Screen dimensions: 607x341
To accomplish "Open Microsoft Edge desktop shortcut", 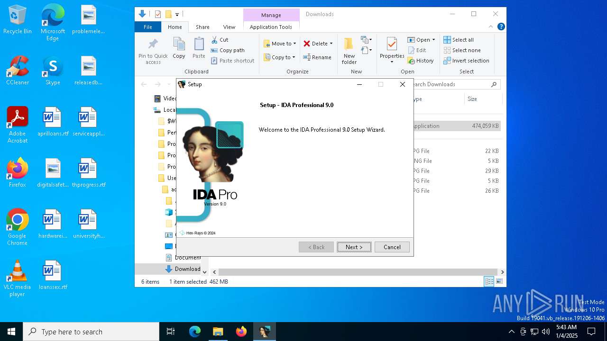I will 53,22.
